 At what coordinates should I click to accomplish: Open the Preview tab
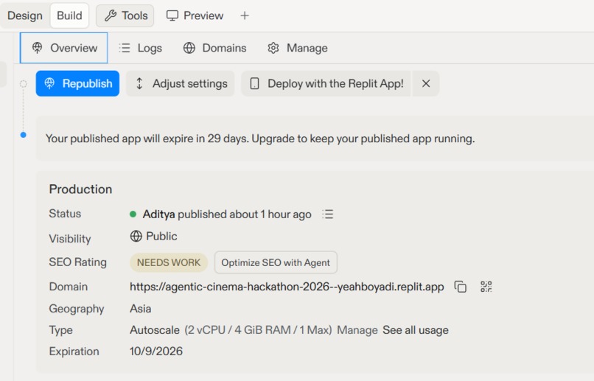195,15
